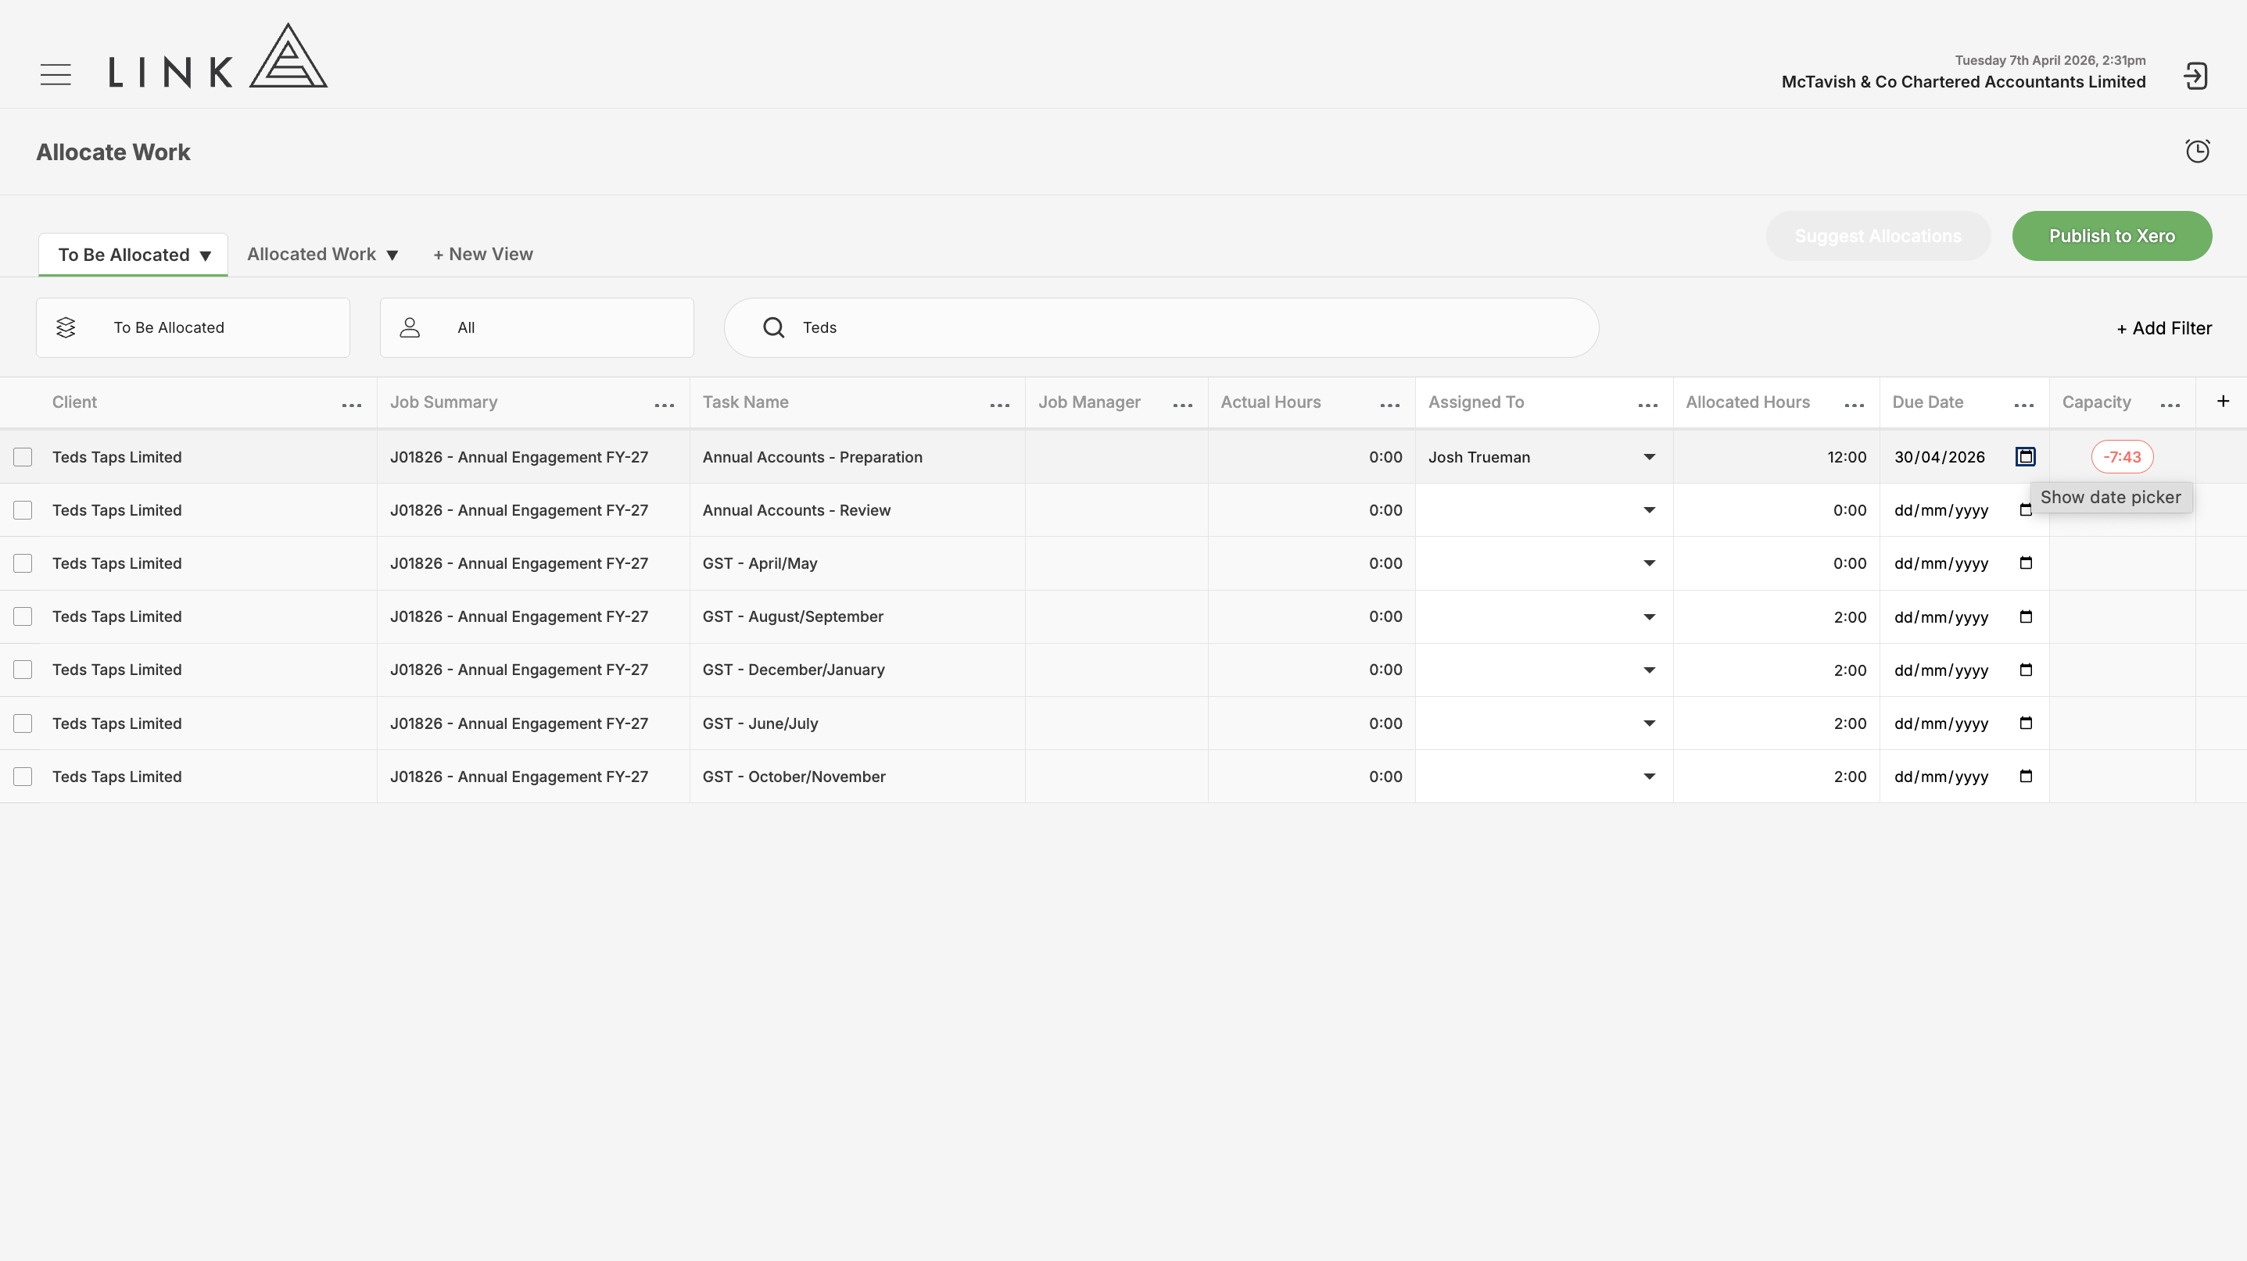Click the GST - October/November task name
The image size is (2247, 1261).
(x=794, y=777)
